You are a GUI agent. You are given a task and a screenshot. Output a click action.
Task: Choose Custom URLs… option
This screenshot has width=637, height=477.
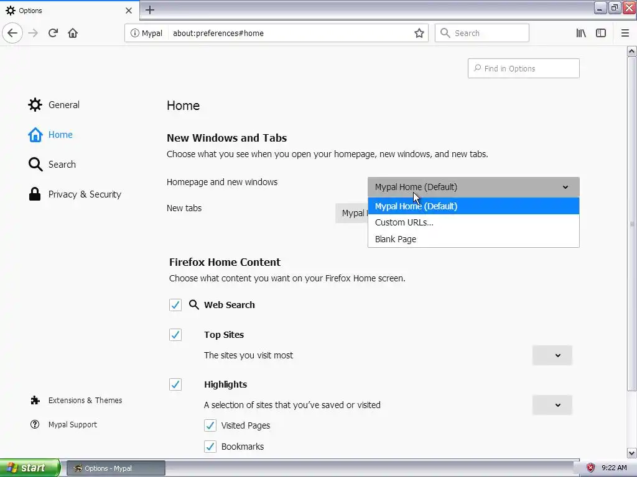pos(473,222)
